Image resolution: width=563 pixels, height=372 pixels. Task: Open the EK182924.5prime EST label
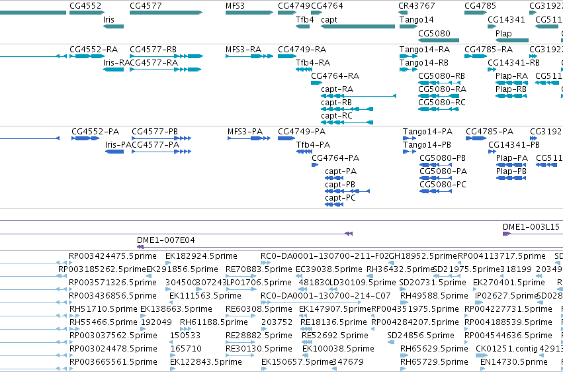[x=201, y=256]
